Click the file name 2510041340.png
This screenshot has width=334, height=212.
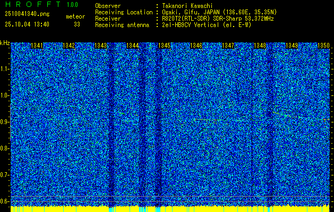(x=27, y=14)
